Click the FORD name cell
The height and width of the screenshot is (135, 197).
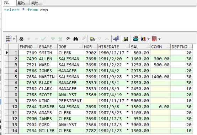[48, 125]
